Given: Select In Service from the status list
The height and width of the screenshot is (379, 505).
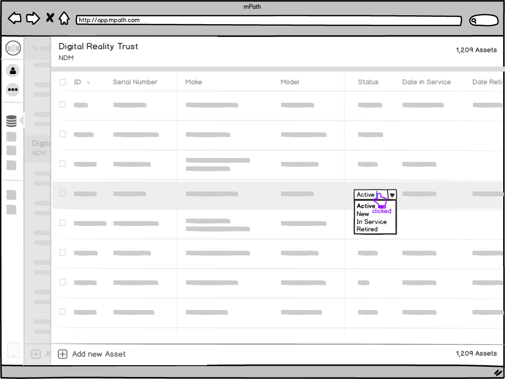Looking at the screenshot, I should (370, 222).
